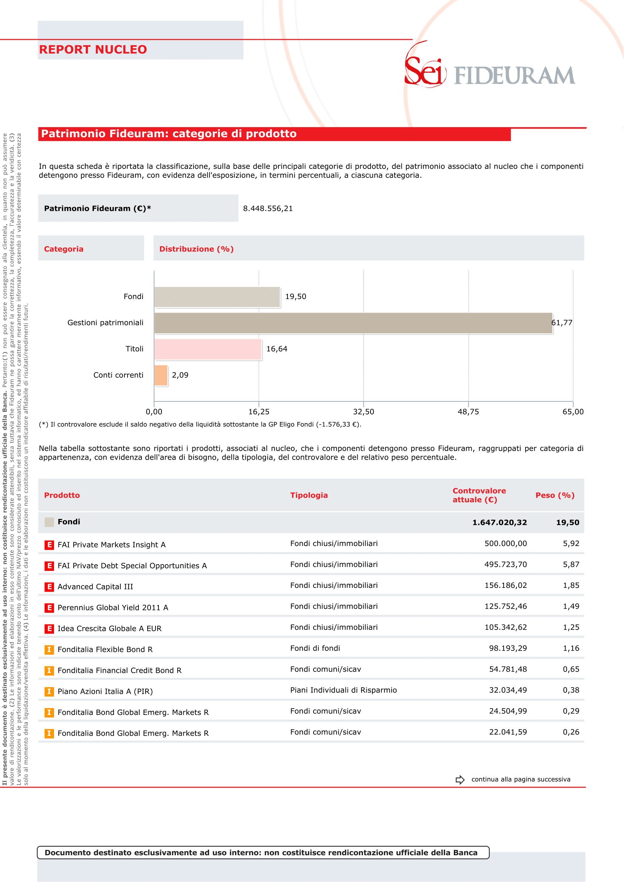Image resolution: width=624 pixels, height=882 pixels.
Task: Click the Prodotto column header
Action: [x=62, y=495]
